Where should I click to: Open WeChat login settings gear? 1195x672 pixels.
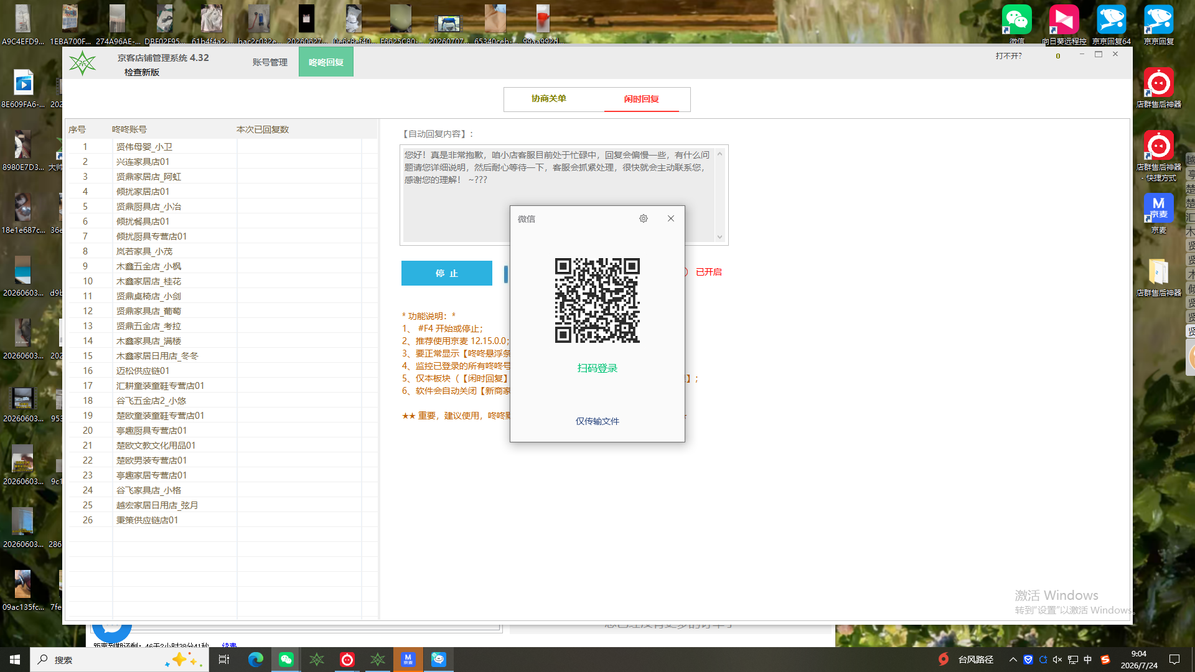coord(644,218)
